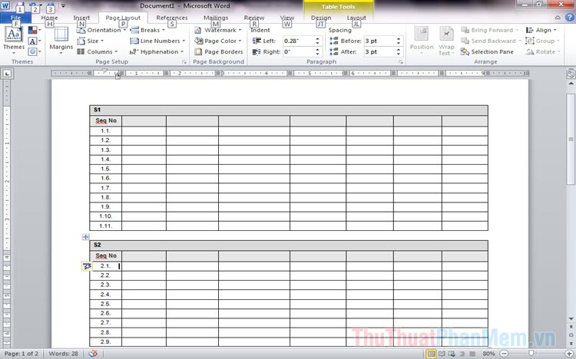Switch to Print Layout view
Screen dimensions: 576x359
pyautogui.click(x=431, y=354)
